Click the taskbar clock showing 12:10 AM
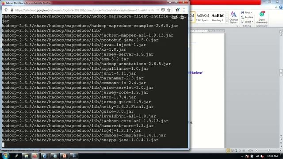The image size is (283, 159). 272,156
